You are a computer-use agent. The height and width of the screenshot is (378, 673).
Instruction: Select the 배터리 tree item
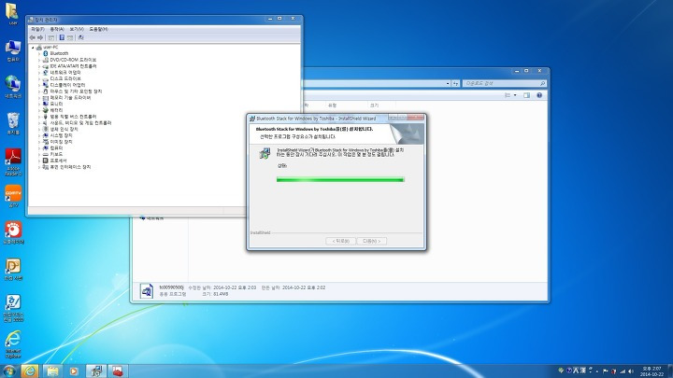(x=56, y=110)
